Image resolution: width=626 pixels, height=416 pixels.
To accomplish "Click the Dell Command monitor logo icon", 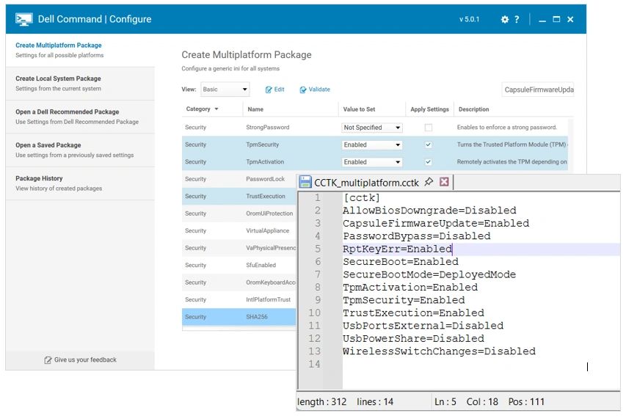I will [x=23, y=19].
